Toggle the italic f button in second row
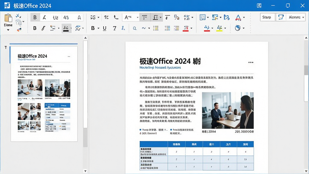This screenshot has width=309, height=174. click(x=43, y=28)
